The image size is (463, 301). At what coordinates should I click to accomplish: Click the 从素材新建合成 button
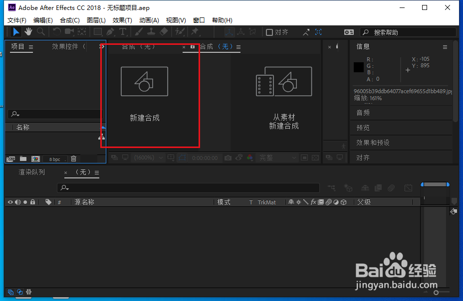(x=284, y=92)
